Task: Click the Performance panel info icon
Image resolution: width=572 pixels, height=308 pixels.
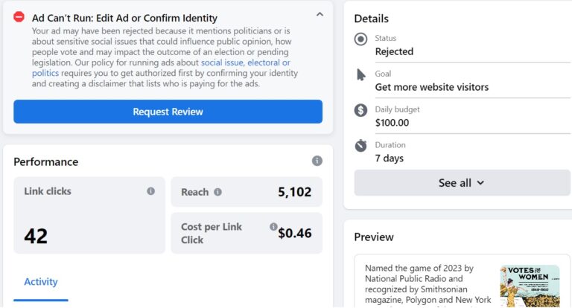Action: coord(317,161)
